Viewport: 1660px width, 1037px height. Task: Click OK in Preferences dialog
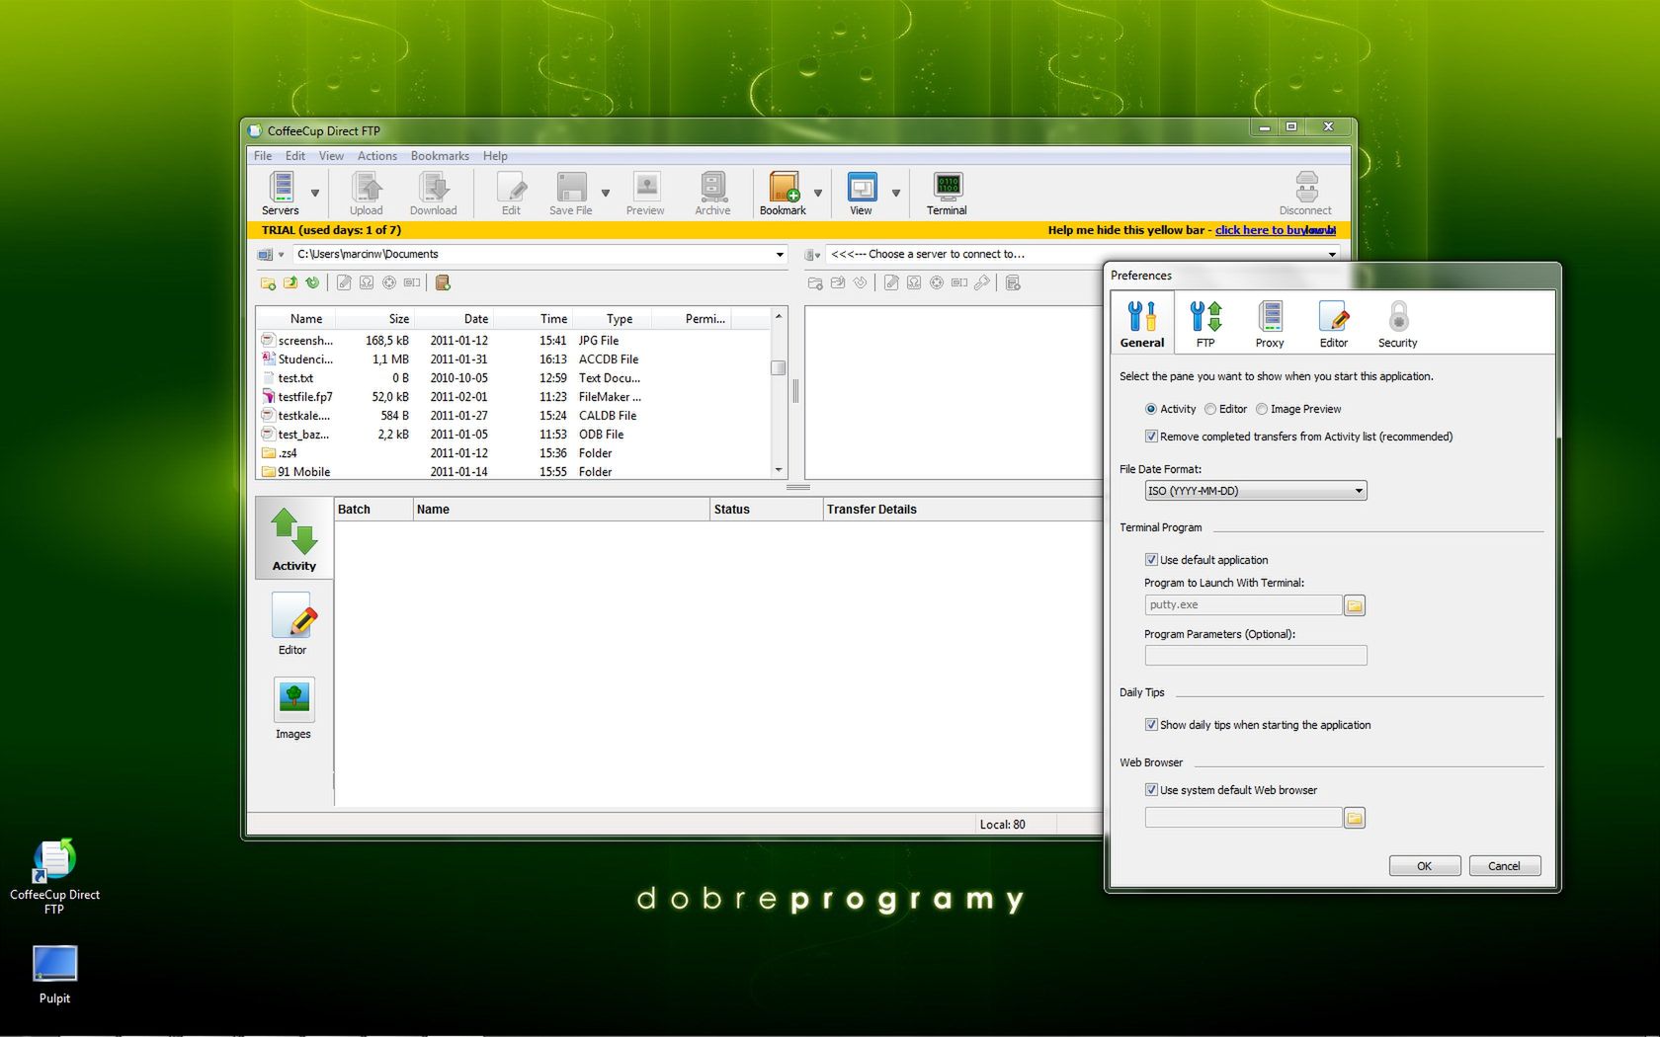1425,866
